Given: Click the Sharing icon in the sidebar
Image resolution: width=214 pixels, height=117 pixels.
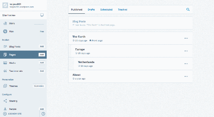Looking at the screenshot, I should [x=5, y=101].
